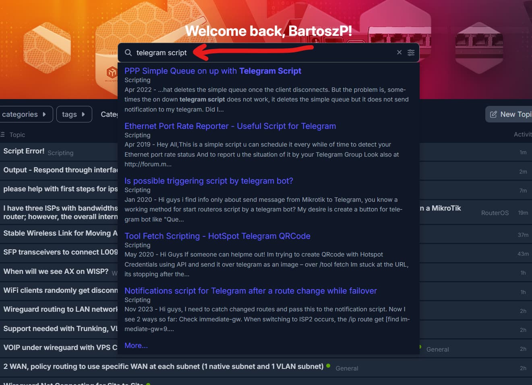The height and width of the screenshot is (385, 532).
Task: Click Scripting category under Tool Fetch Scripting result
Action: click(x=137, y=245)
